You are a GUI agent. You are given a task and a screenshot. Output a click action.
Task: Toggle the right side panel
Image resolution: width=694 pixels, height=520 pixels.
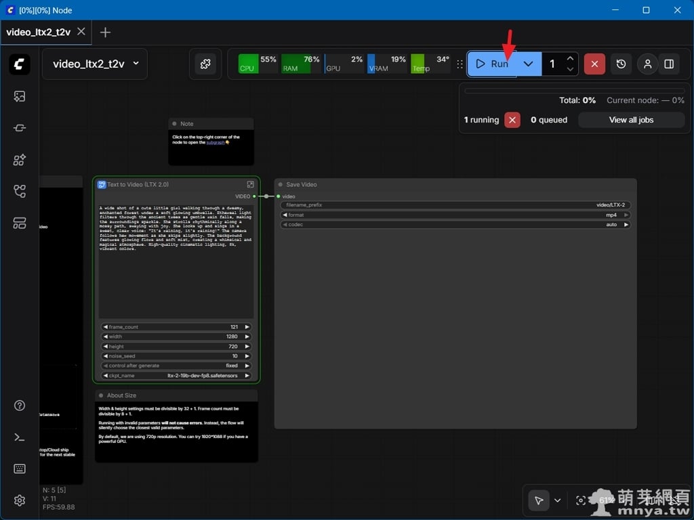(669, 64)
